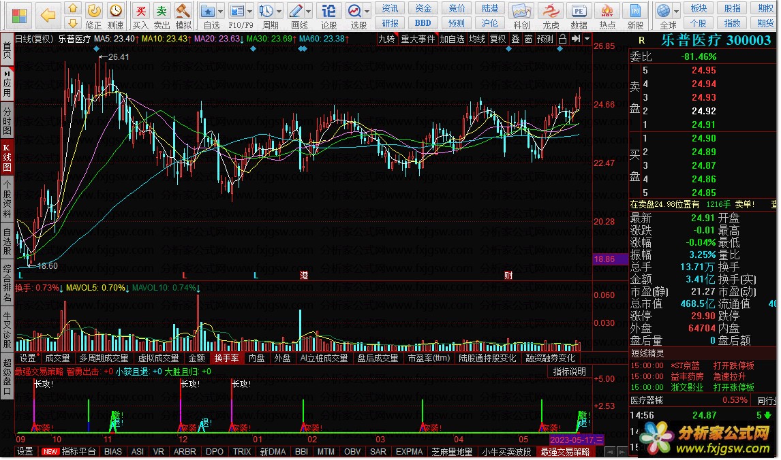
Task: Open the 选股 stock screener icon
Action: [x=354, y=11]
